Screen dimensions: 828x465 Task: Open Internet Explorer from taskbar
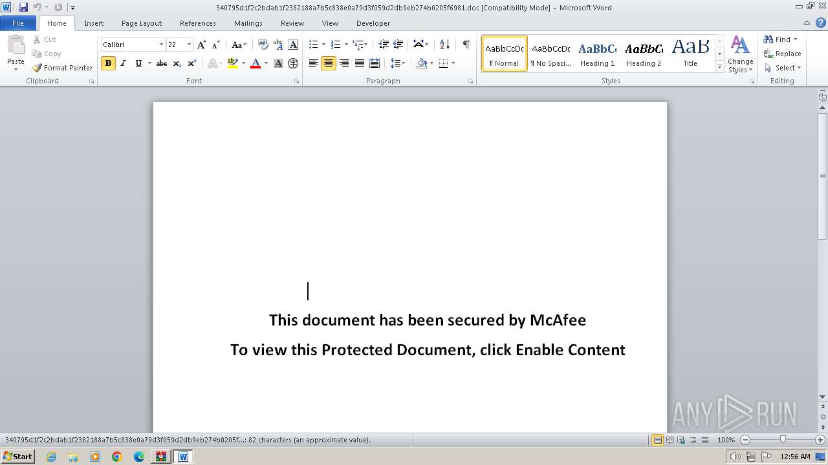[51, 457]
